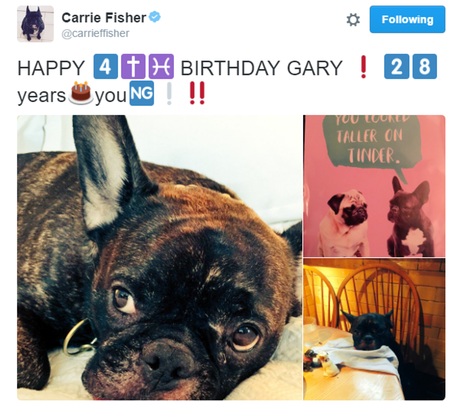Click the Carrie Fisher display name

point(104,18)
